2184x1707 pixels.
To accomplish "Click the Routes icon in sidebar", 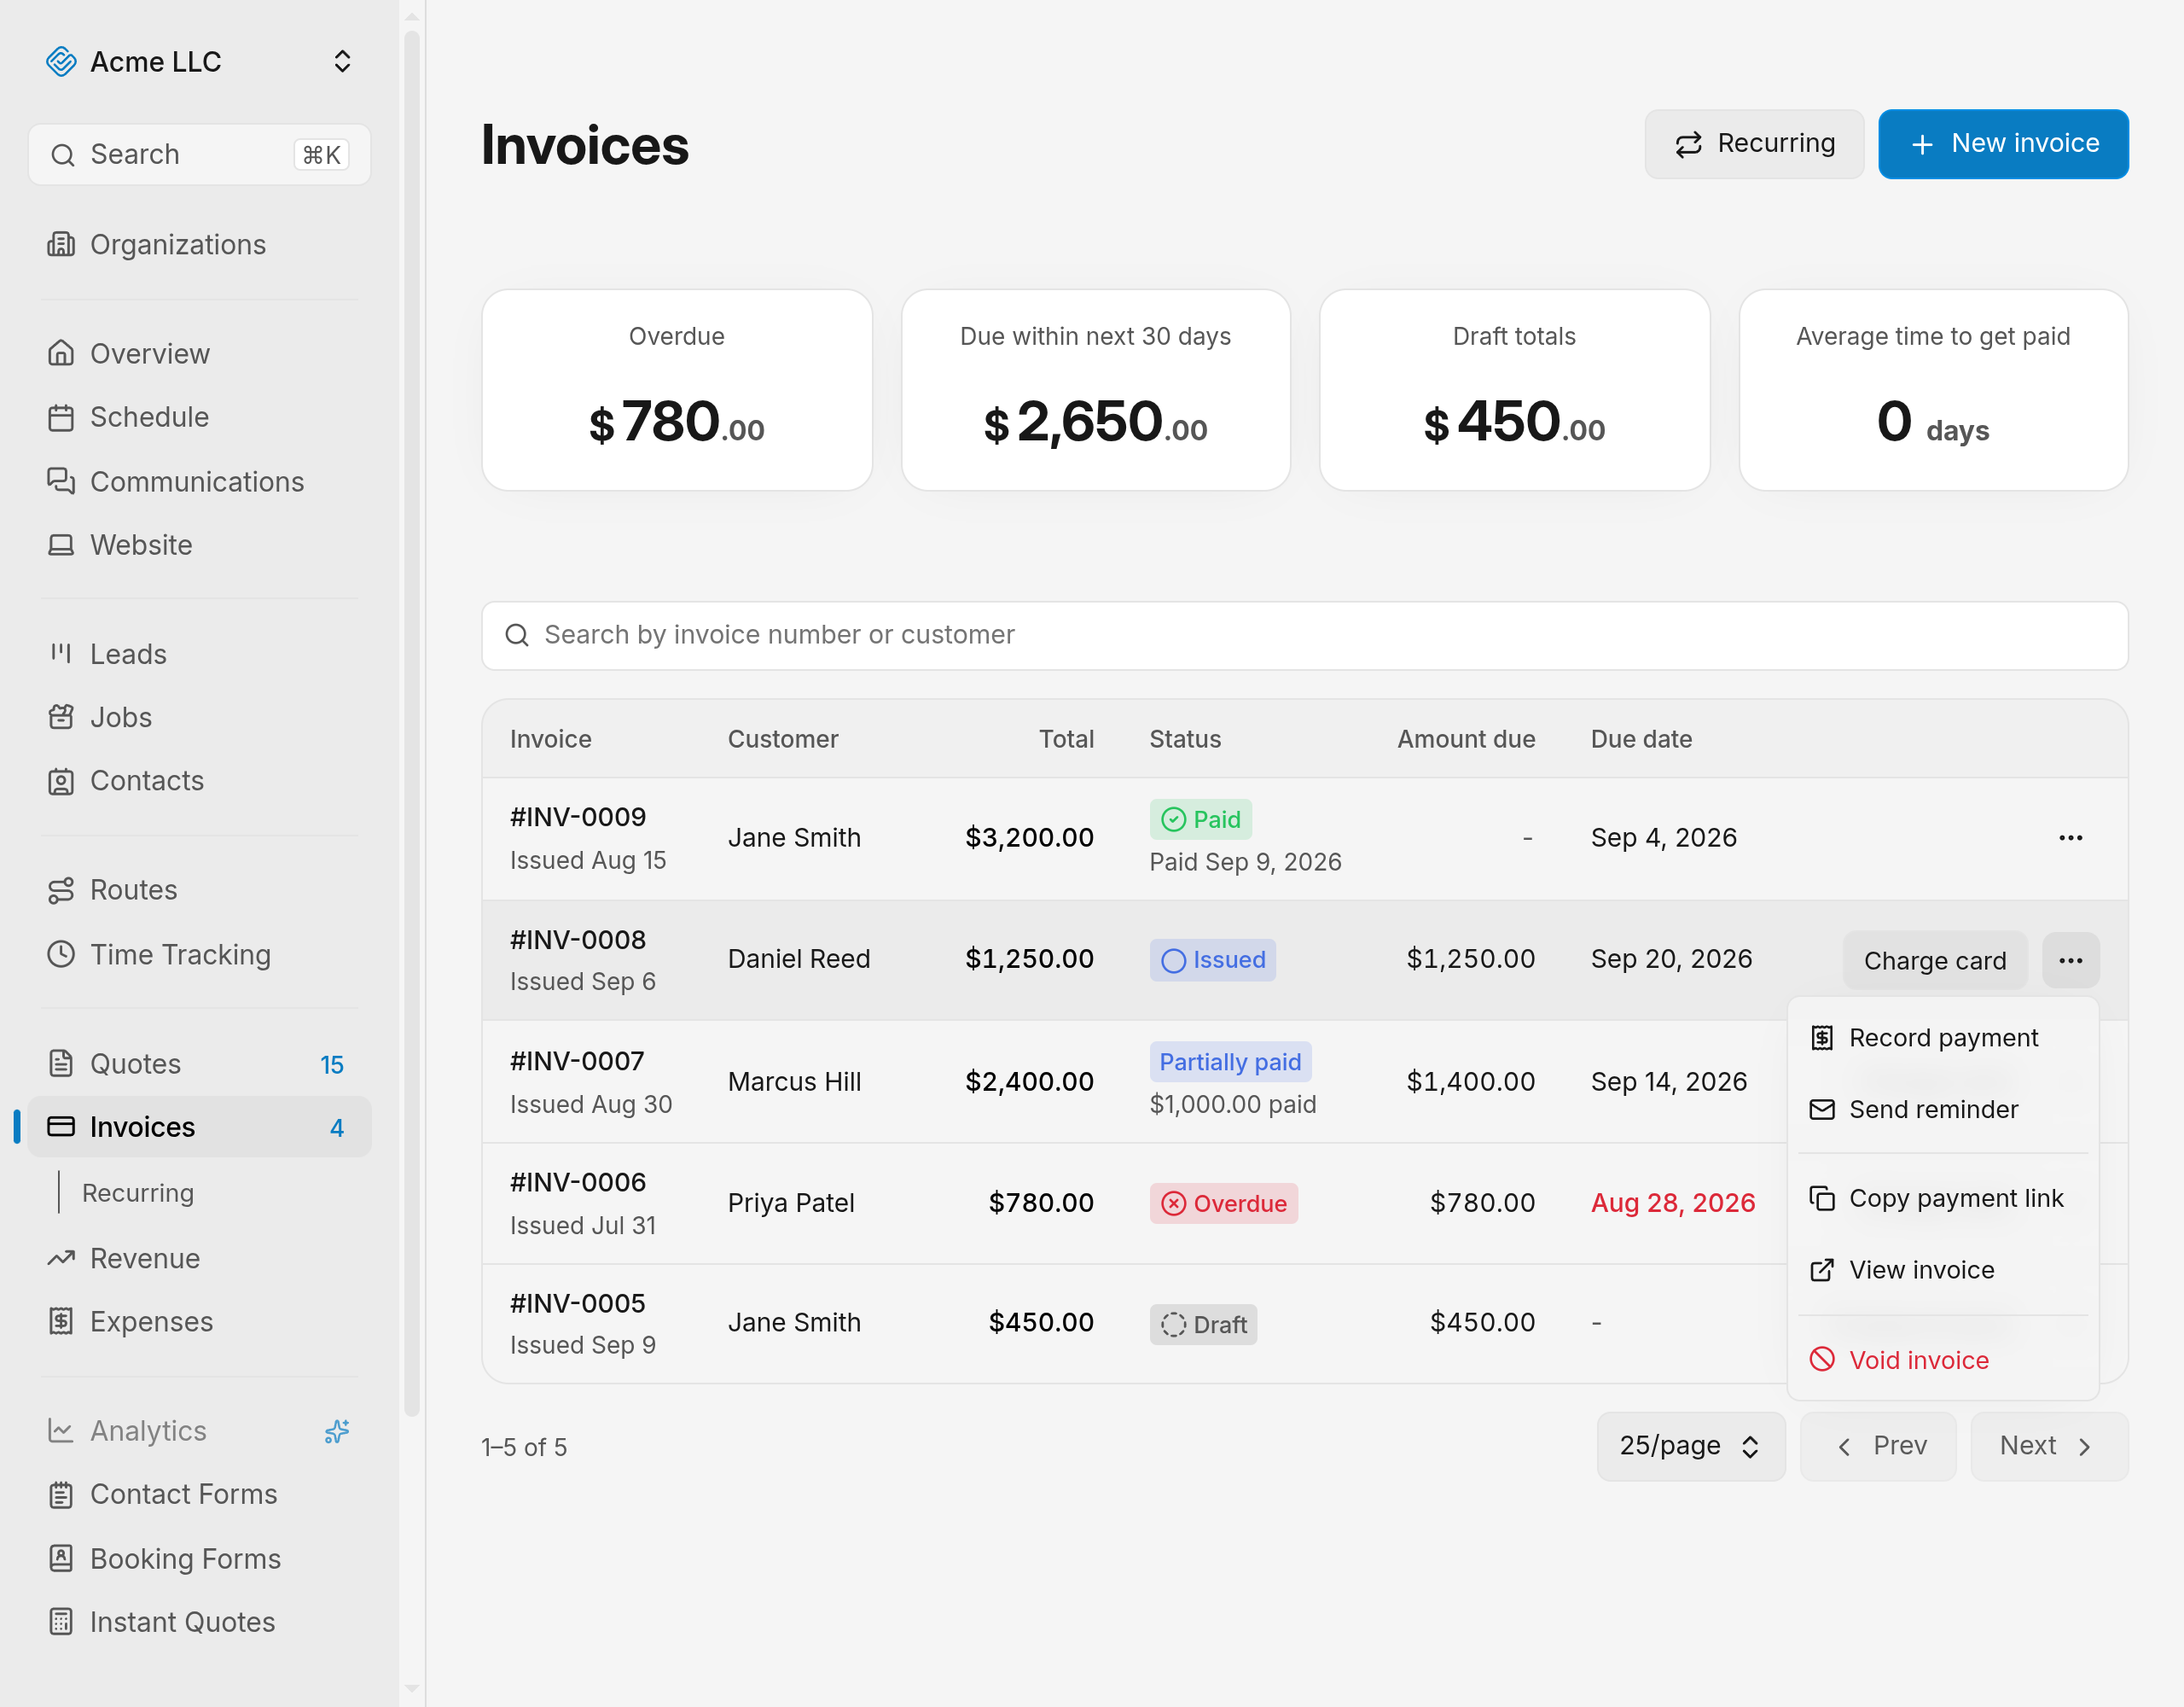I will tap(61, 889).
